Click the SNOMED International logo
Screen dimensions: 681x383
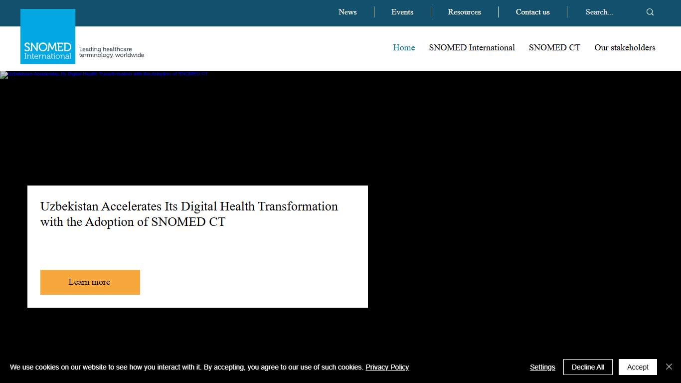click(47, 35)
